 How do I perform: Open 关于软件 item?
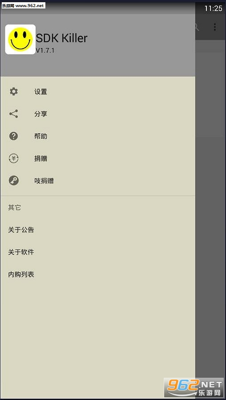click(98, 252)
